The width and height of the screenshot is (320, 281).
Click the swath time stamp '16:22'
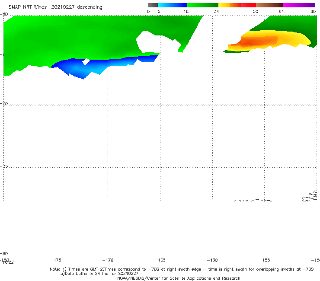(x=8, y=262)
